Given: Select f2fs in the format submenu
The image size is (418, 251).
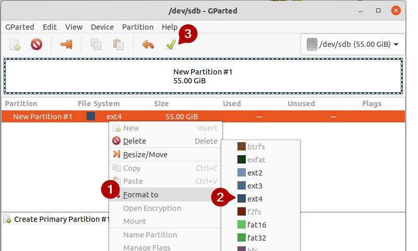Looking at the screenshot, I should [x=261, y=211].
